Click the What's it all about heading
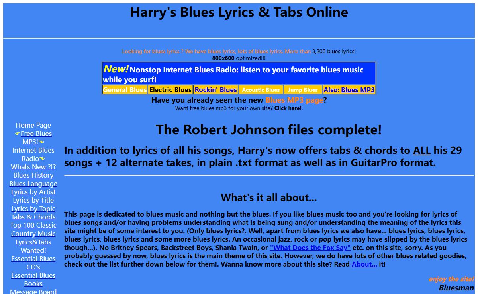 [x=269, y=197]
